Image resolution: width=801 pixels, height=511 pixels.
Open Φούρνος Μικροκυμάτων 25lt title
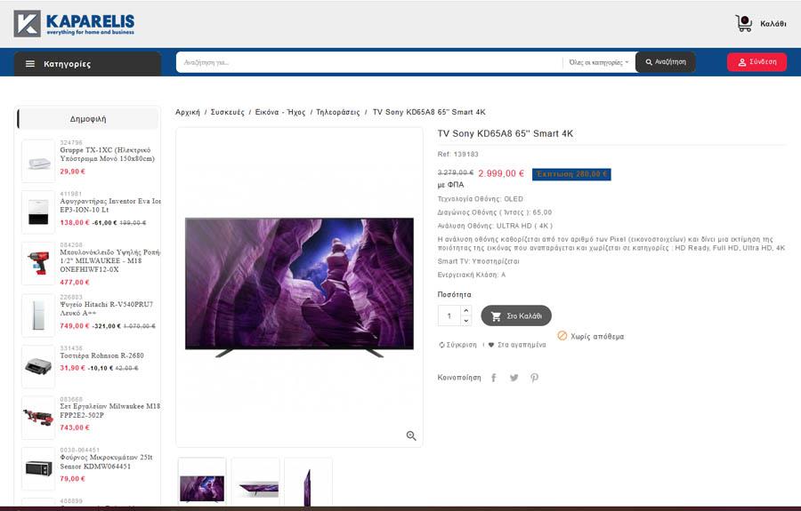pos(106,461)
